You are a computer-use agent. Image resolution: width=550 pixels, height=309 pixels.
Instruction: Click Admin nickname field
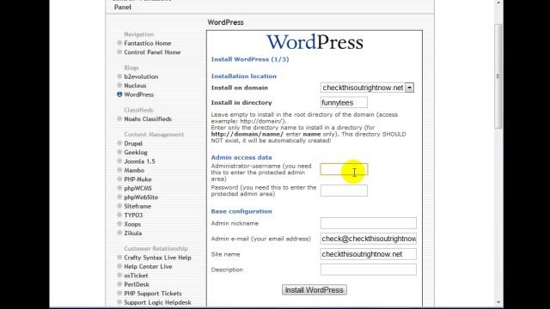[x=369, y=223]
